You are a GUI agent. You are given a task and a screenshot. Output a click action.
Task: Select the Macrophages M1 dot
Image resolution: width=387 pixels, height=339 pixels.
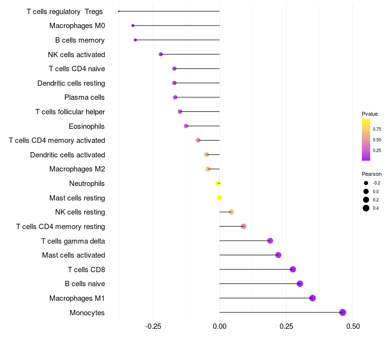[x=313, y=298]
